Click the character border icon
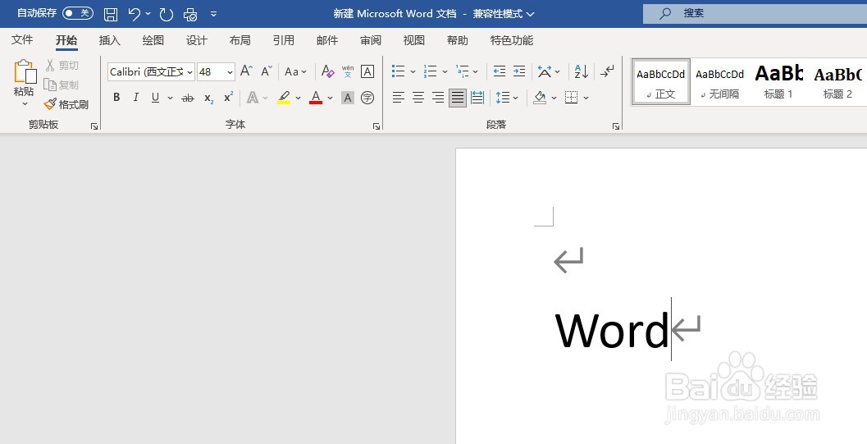 pyautogui.click(x=367, y=71)
